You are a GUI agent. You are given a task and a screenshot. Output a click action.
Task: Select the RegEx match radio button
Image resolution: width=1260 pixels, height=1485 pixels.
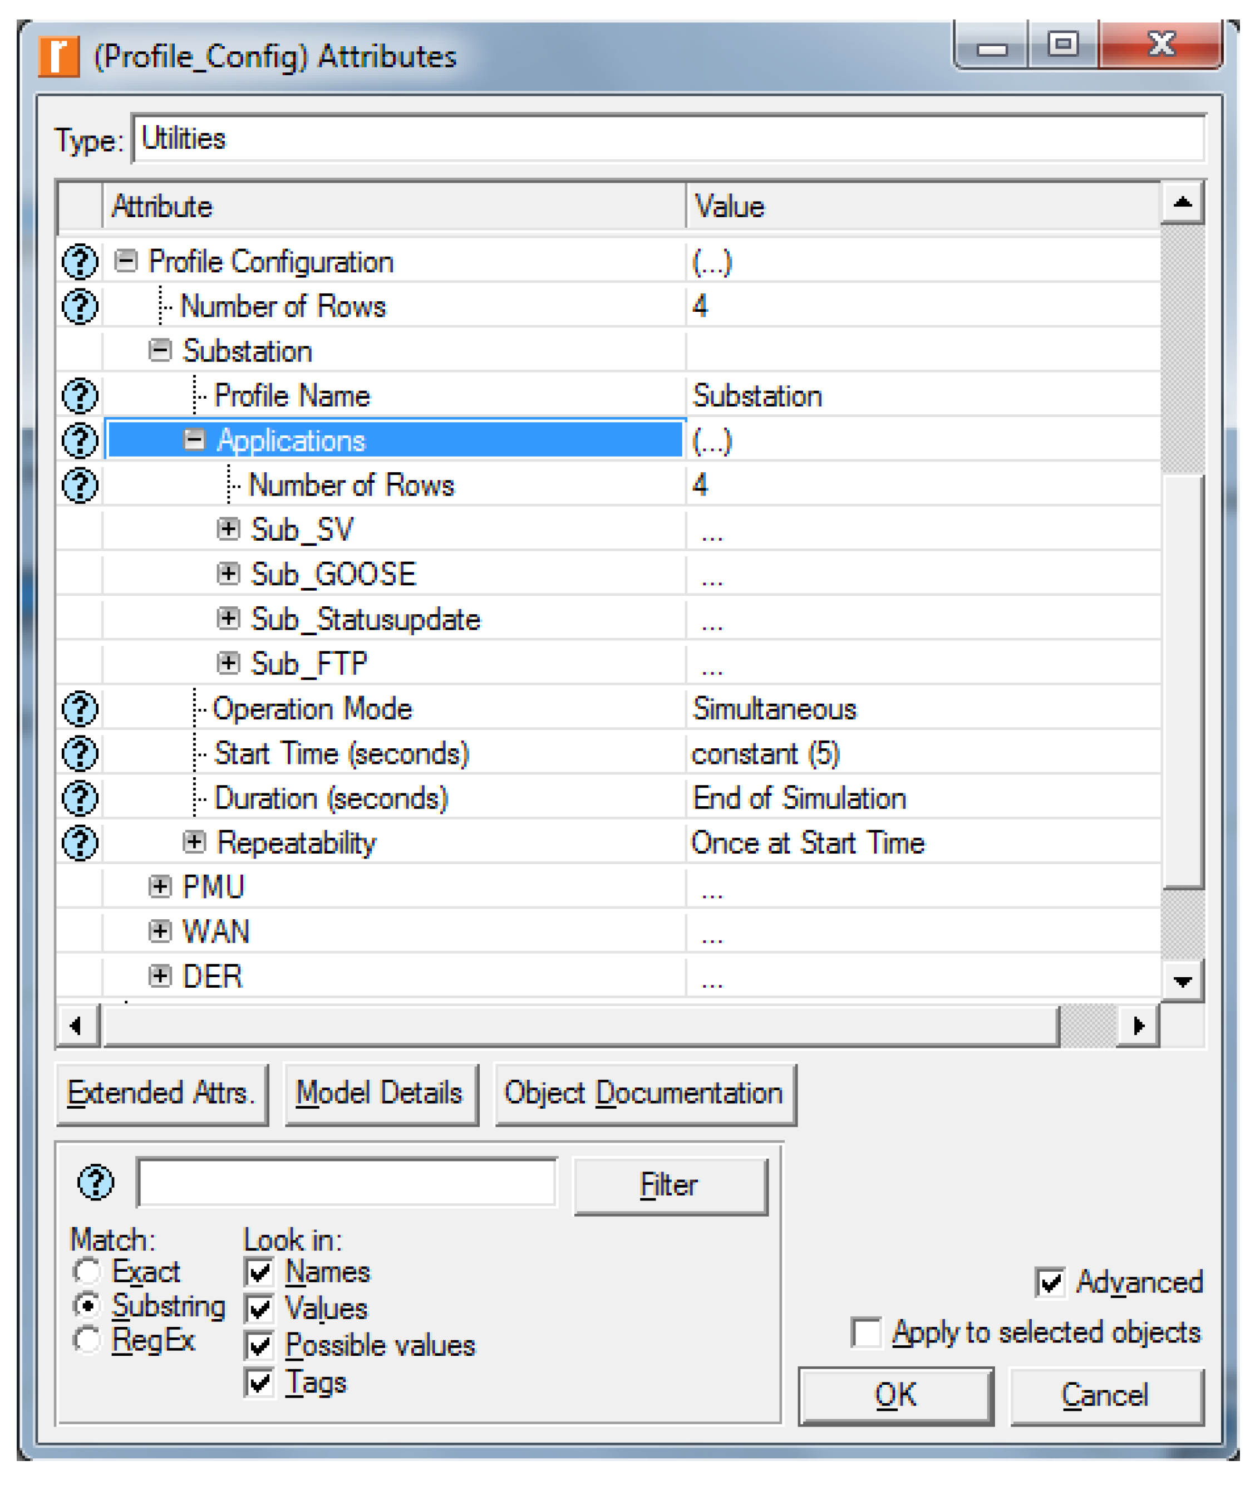[x=88, y=1339]
